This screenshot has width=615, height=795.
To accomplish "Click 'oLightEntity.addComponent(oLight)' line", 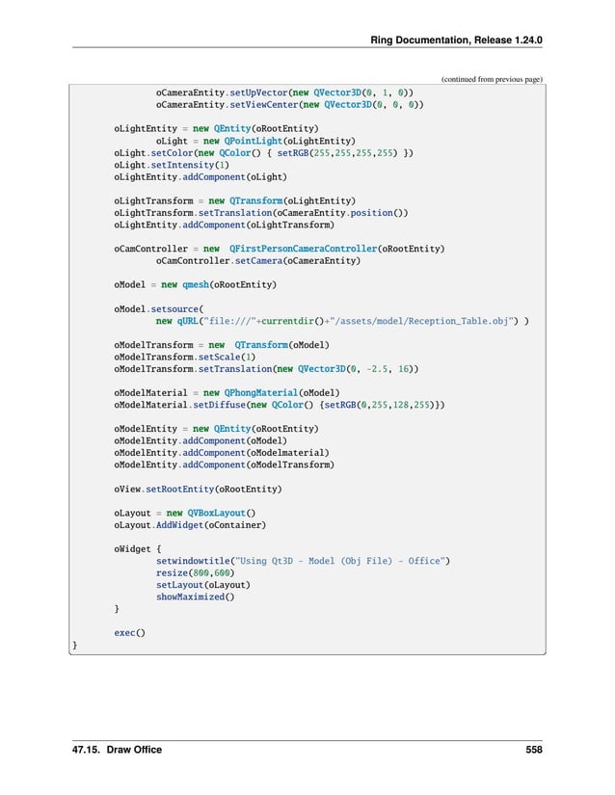I will point(201,177).
